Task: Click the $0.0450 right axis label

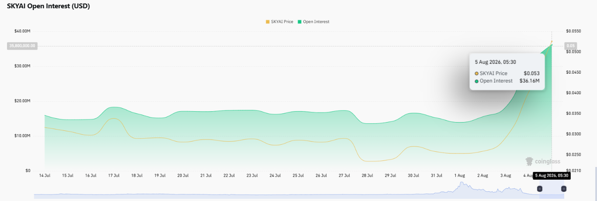Action: (x=573, y=72)
